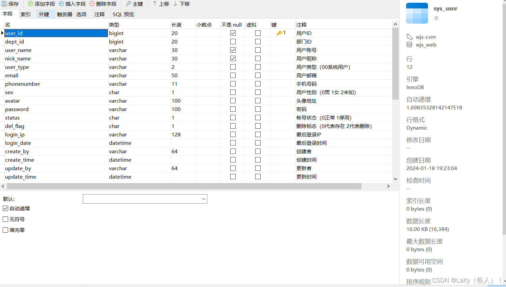Toggle not-null checkbox for nick_name

(233, 58)
